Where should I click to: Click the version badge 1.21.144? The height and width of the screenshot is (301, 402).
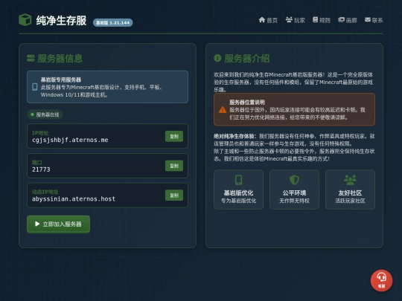113,22
